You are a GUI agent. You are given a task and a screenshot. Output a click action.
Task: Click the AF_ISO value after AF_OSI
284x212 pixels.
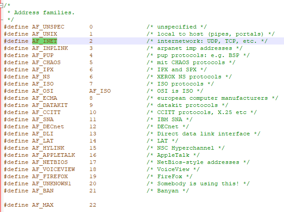tap(100, 91)
